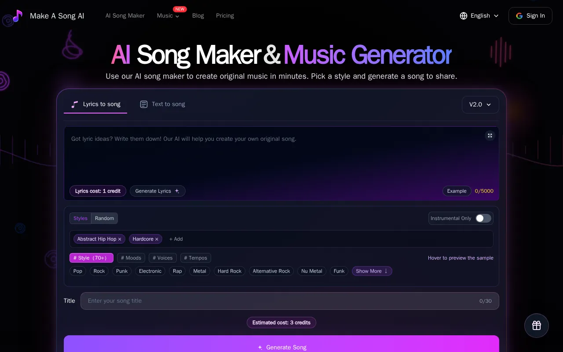Select the Random mode option
The image size is (563, 352).
pos(104,218)
